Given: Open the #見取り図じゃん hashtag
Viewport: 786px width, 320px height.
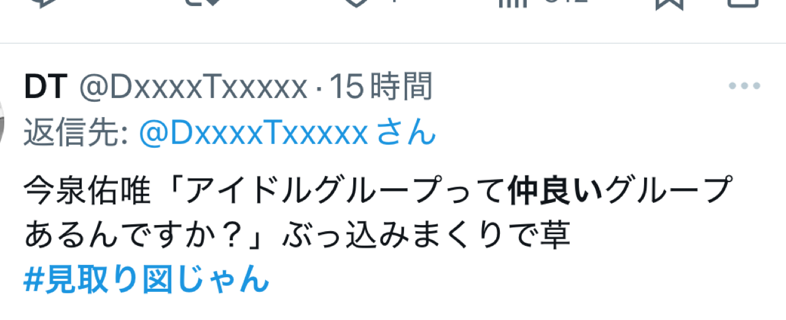Looking at the screenshot, I should (x=147, y=278).
